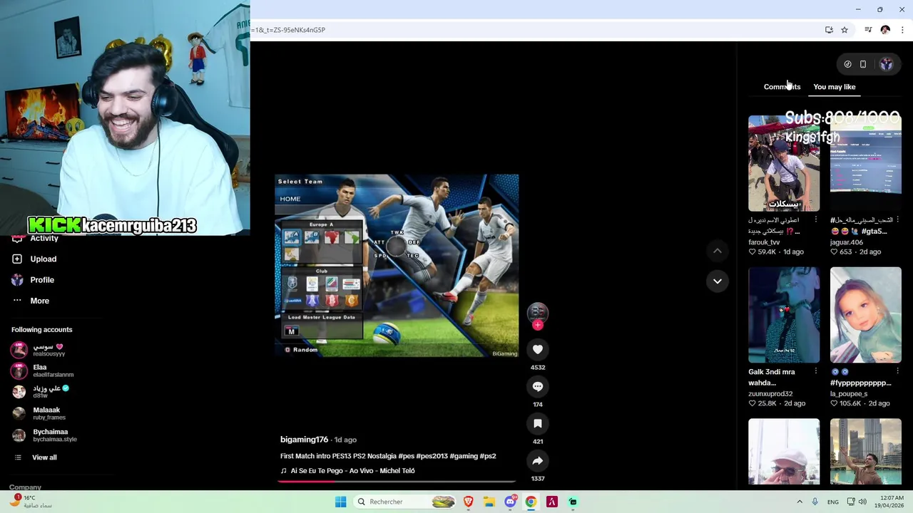This screenshot has height=513, width=913.
Task: Go to the next video with down arrow
Action: 718,281
